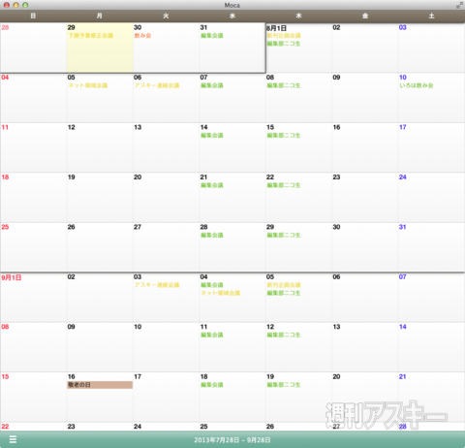Screen dimensions: 465x448
Task: Open 編集部ニコ生 event on August 15
Action: click(284, 136)
